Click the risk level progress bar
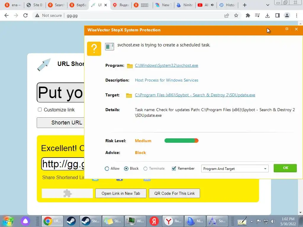This screenshot has height=227, width=303. coord(181,141)
